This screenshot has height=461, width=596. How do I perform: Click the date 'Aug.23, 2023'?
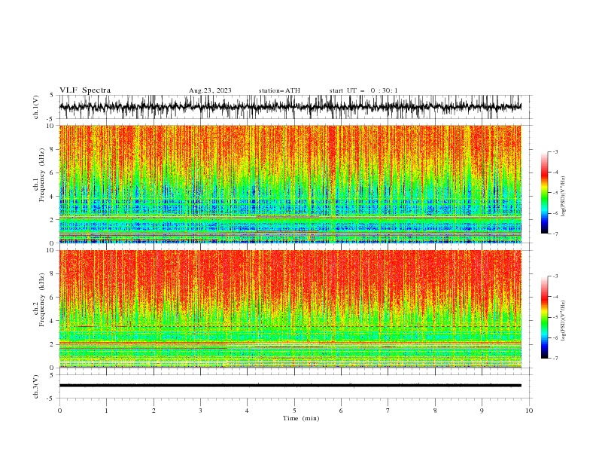coord(210,90)
